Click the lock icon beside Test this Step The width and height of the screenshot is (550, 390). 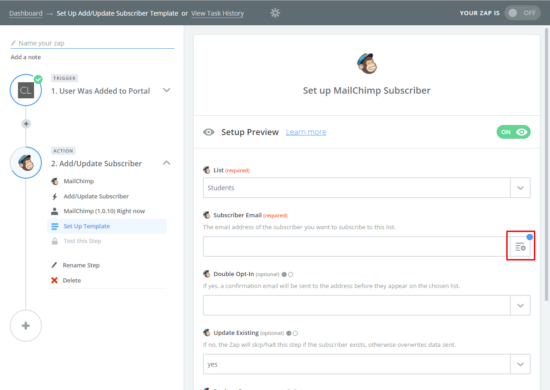pyautogui.click(x=55, y=241)
